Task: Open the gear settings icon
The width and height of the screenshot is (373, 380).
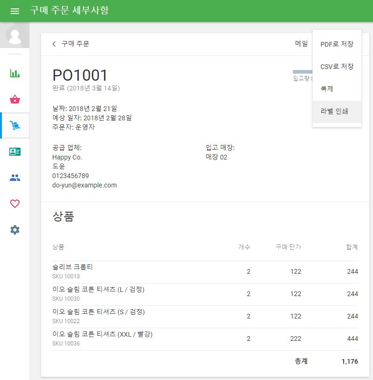Action: tap(15, 230)
